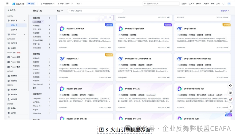
Task: Click the DeepSeek-R1 whale logo
Action: pos(179,29)
